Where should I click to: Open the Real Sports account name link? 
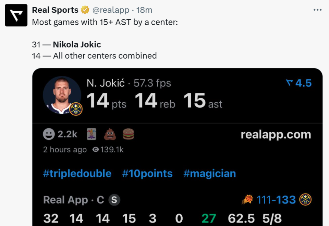tap(55, 10)
